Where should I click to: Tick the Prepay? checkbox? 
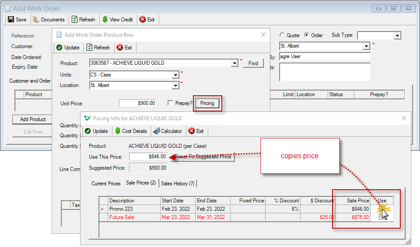170,103
